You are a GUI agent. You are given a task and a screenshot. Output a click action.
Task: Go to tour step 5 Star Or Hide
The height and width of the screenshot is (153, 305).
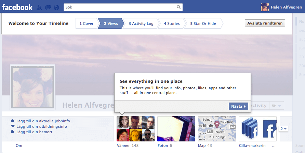coord(203,24)
